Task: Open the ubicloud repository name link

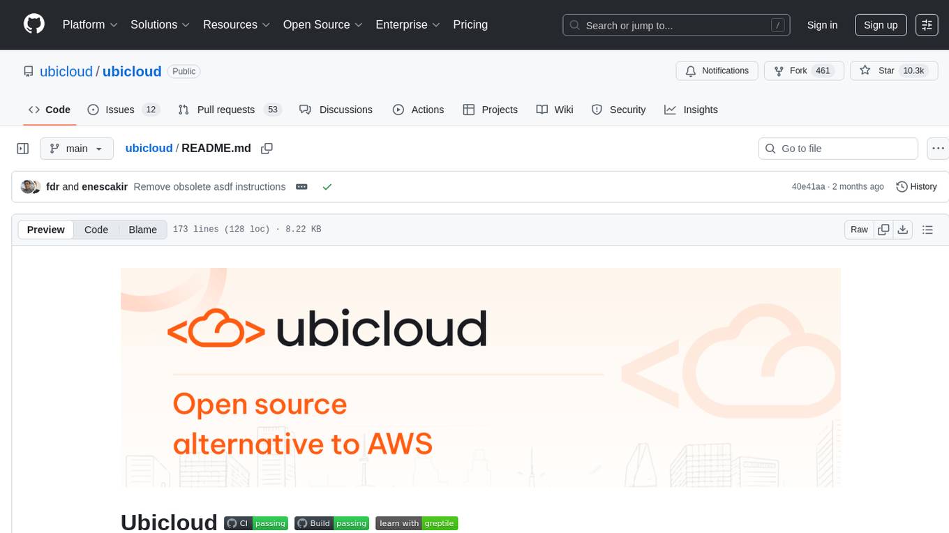Action: click(x=132, y=71)
